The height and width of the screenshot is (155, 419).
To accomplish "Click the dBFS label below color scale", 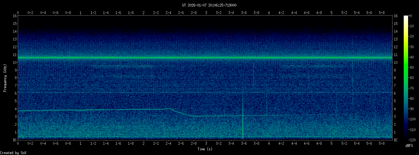I will click(409, 145).
